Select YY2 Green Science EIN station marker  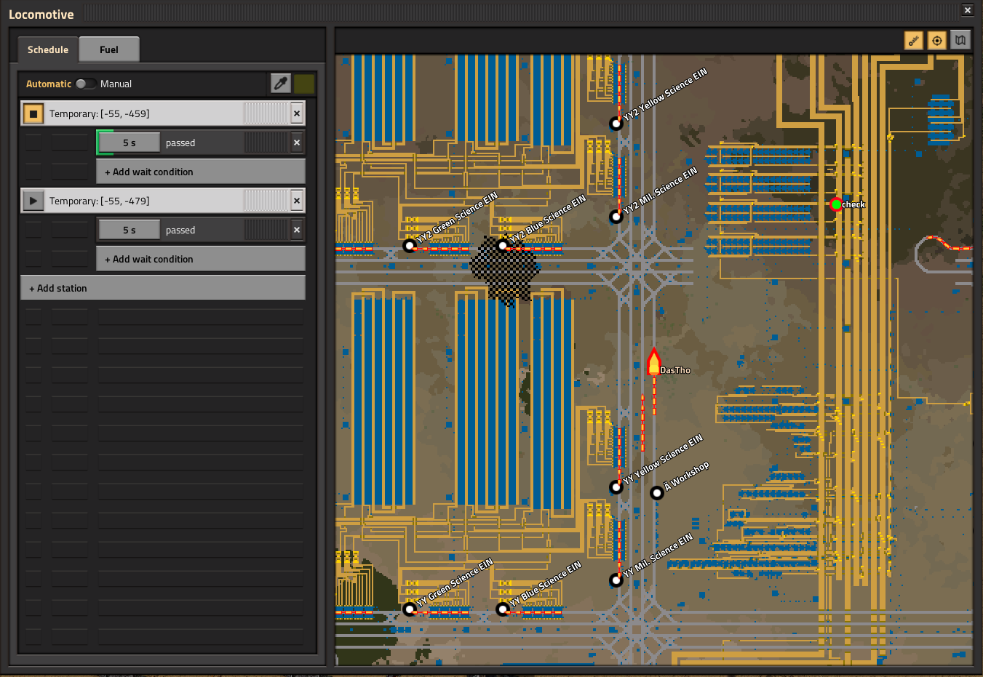(410, 246)
